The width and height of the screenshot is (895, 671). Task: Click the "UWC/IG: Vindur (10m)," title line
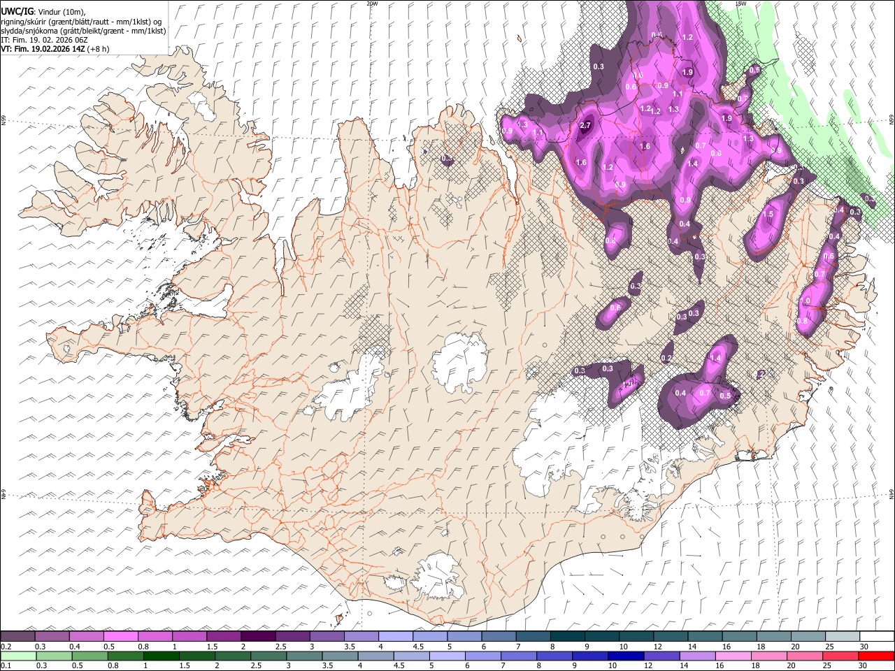(x=43, y=12)
